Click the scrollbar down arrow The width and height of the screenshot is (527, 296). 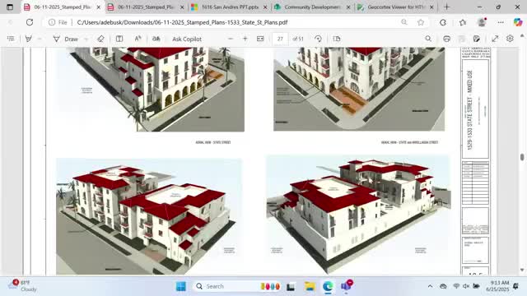pyautogui.click(x=522, y=270)
